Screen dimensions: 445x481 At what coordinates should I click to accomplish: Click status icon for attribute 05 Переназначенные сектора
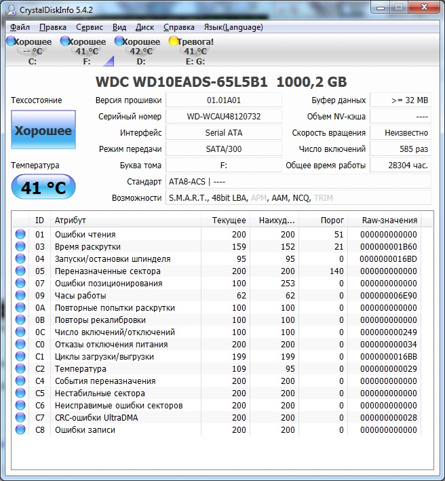click(x=20, y=271)
